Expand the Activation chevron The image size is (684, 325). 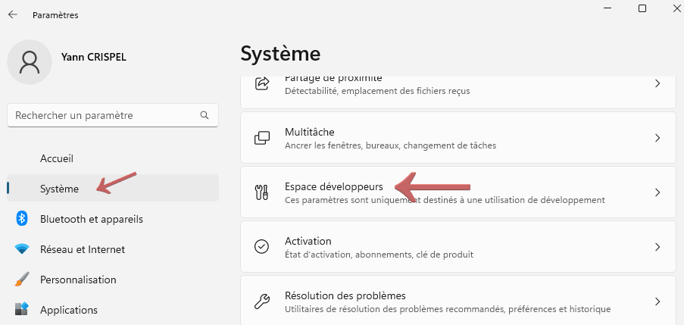point(657,247)
